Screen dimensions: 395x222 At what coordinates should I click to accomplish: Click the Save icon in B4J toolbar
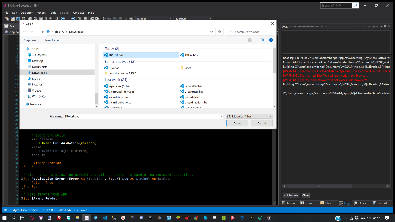(18, 19)
